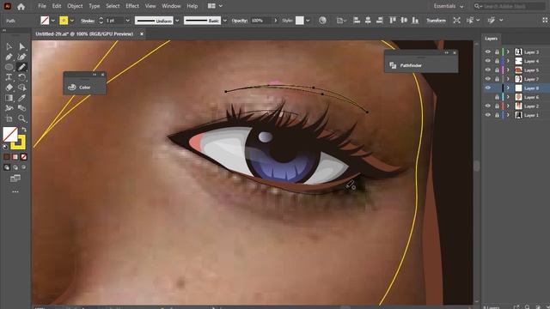Close the Untitled-2fr.ai document tab
The image size is (550, 309).
pyautogui.click(x=142, y=34)
